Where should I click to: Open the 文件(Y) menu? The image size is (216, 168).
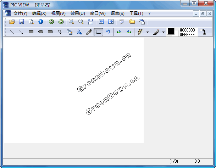click(x=20, y=13)
